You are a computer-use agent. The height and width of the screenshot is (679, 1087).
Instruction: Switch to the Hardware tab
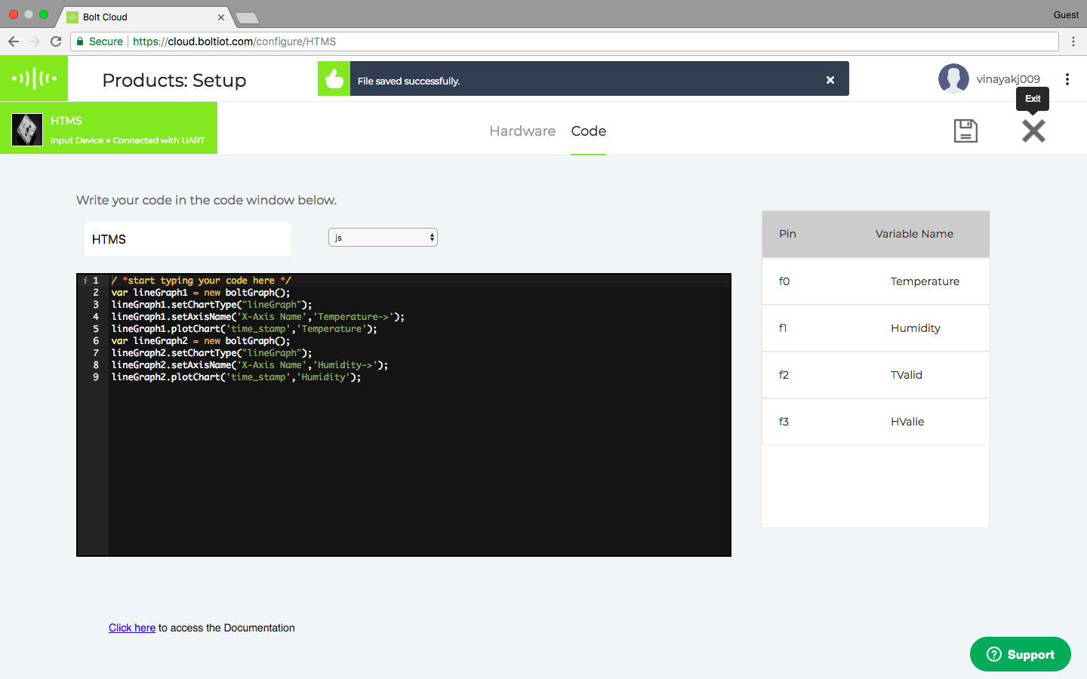[x=522, y=131]
